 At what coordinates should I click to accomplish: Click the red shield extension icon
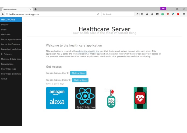tap(168, 14)
